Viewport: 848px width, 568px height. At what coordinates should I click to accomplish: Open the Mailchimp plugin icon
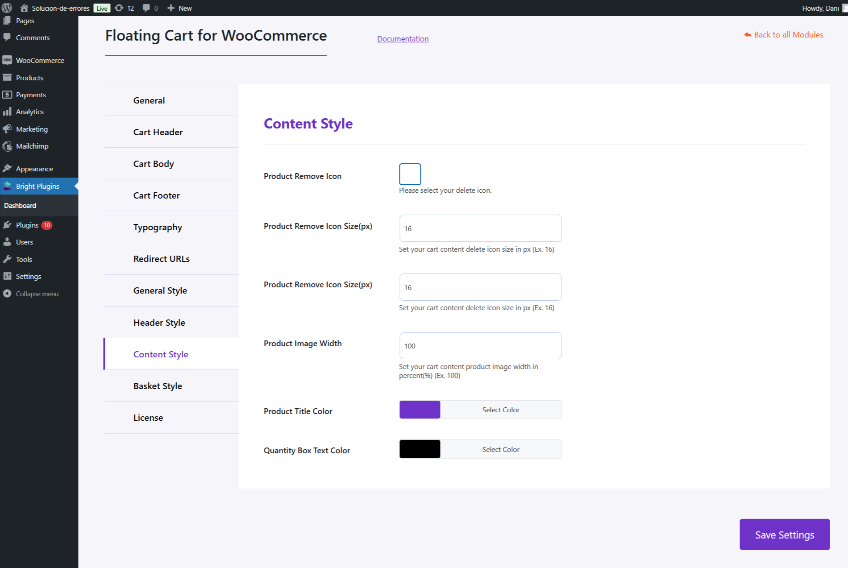pos(8,146)
